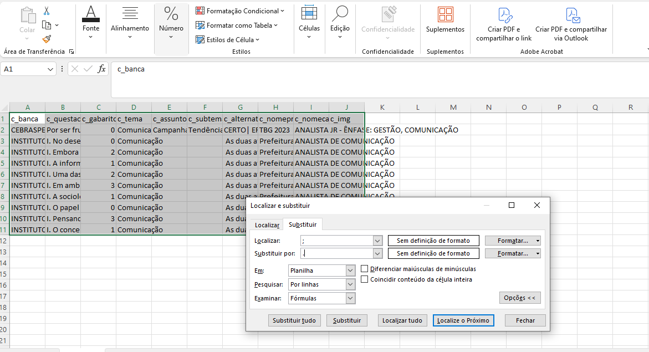
Task: Click cell H2 containing TBG 2023
Action: click(x=275, y=130)
